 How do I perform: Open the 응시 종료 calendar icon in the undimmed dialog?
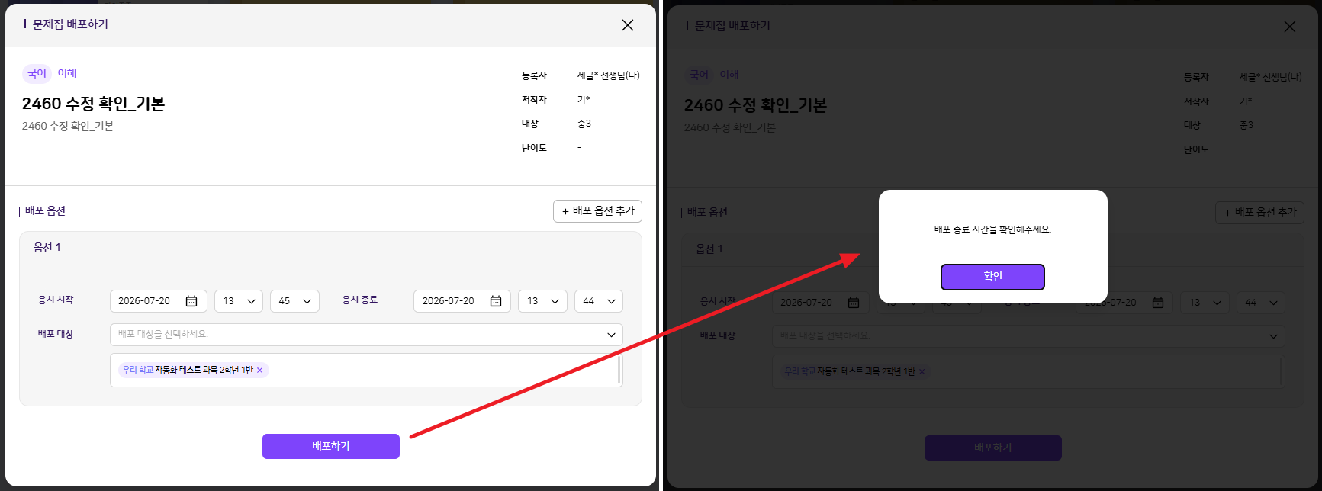tap(496, 301)
